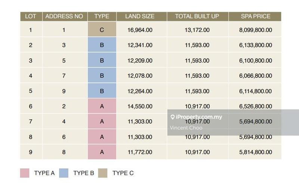Viewport: 299px width, 183px height.
Task: Select the ADDRESS NO column header
Action: (64, 16)
